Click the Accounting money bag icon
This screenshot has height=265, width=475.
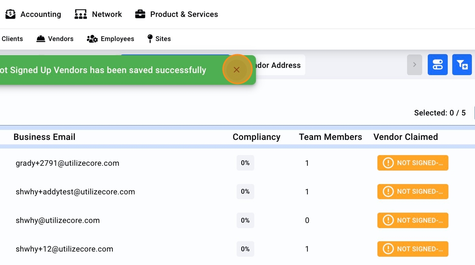11,14
